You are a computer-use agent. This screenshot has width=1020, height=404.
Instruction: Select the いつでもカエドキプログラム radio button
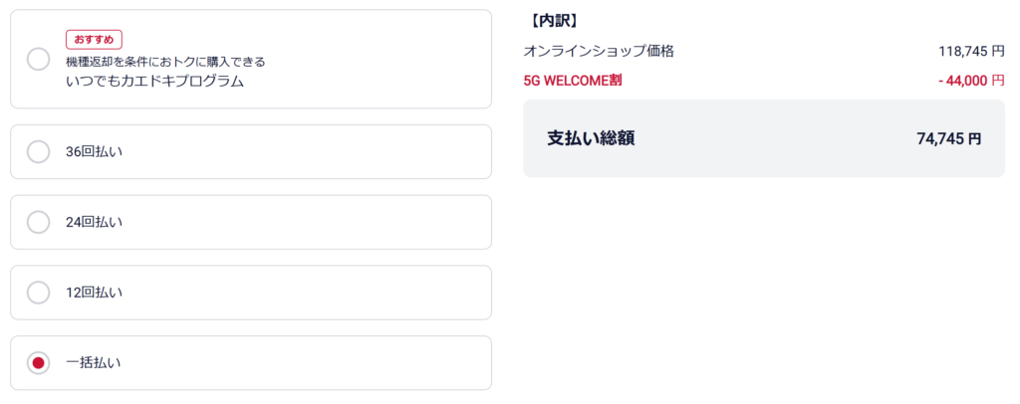(38, 59)
